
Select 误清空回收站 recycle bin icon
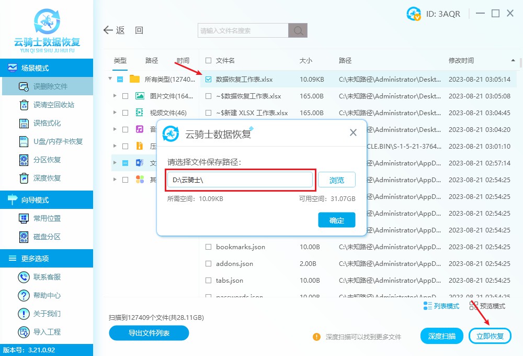click(24, 105)
